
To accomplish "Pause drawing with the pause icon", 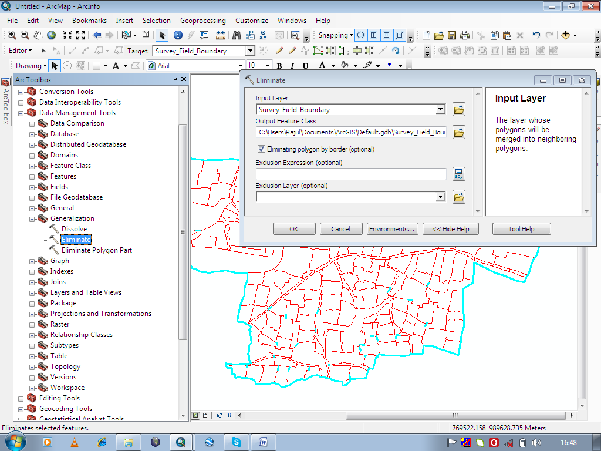I will point(229,415).
